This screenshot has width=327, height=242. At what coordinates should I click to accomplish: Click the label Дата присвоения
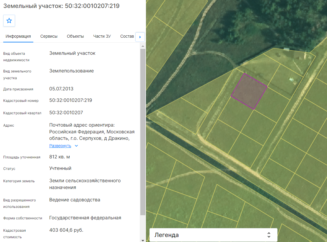tap(18, 89)
